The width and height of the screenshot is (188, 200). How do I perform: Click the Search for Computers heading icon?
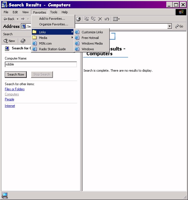pyautogui.click(x=7, y=49)
